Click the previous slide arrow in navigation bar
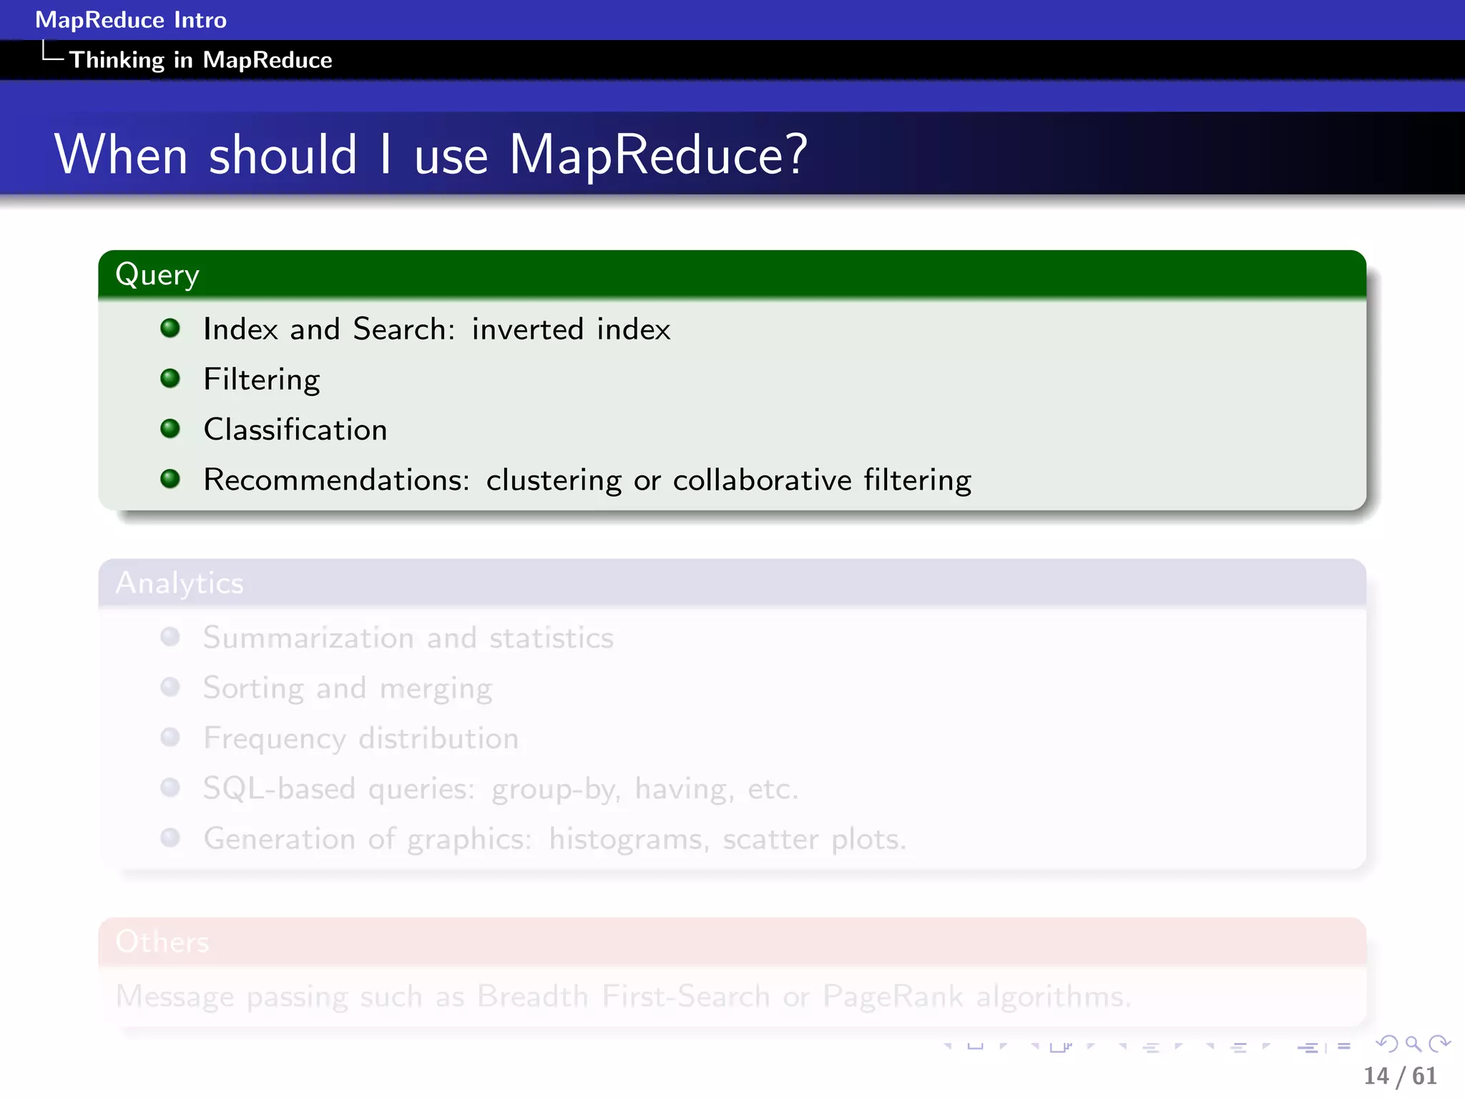This screenshot has height=1098, width=1465. (x=948, y=1046)
